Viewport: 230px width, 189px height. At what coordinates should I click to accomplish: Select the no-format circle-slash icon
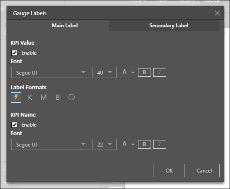point(72,97)
